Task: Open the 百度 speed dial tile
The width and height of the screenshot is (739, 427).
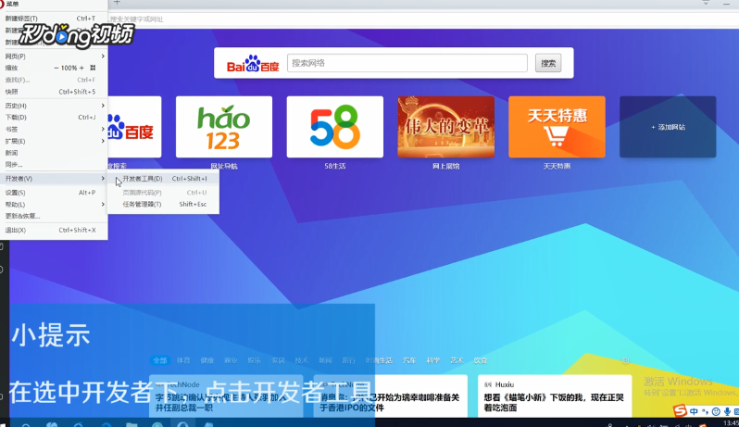Action: pos(135,127)
